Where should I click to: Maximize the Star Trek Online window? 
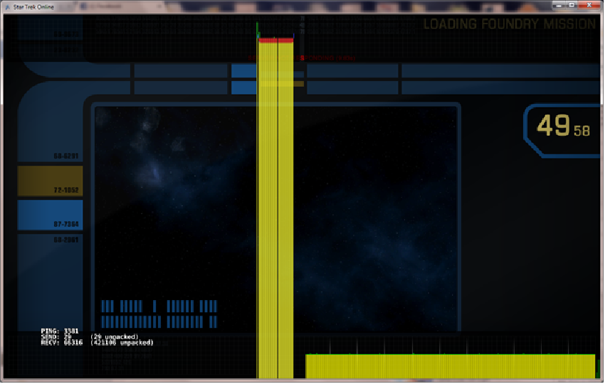pos(572,5)
